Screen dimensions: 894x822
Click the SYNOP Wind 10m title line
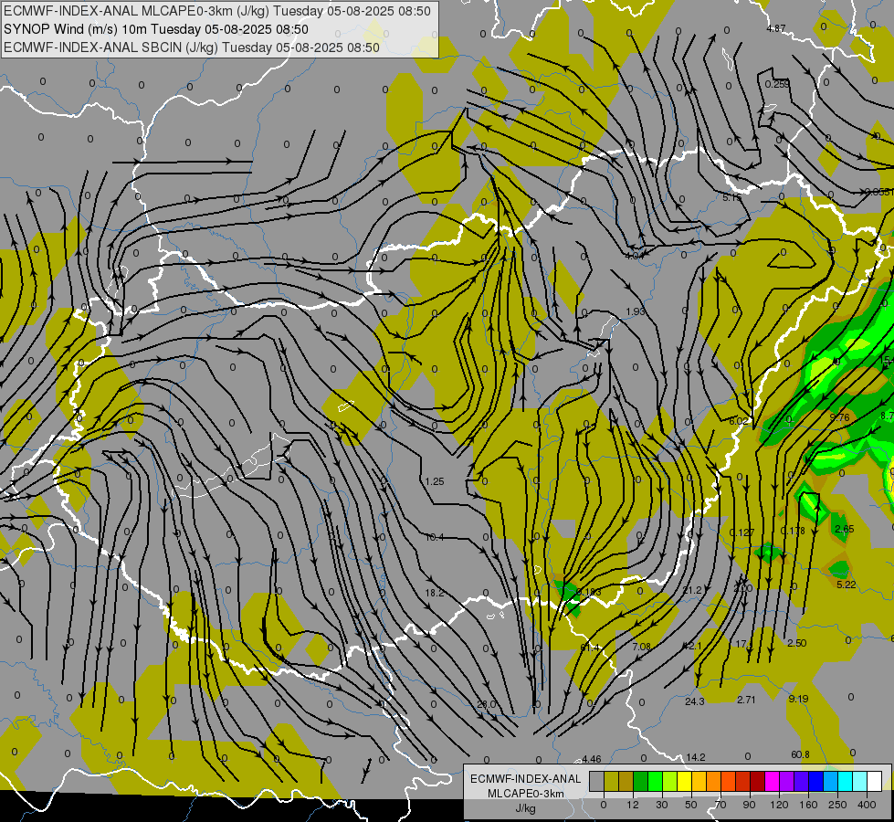(x=155, y=29)
